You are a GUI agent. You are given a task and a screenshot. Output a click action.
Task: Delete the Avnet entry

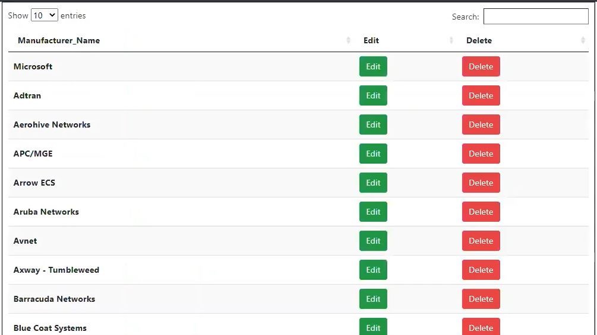[481, 241]
